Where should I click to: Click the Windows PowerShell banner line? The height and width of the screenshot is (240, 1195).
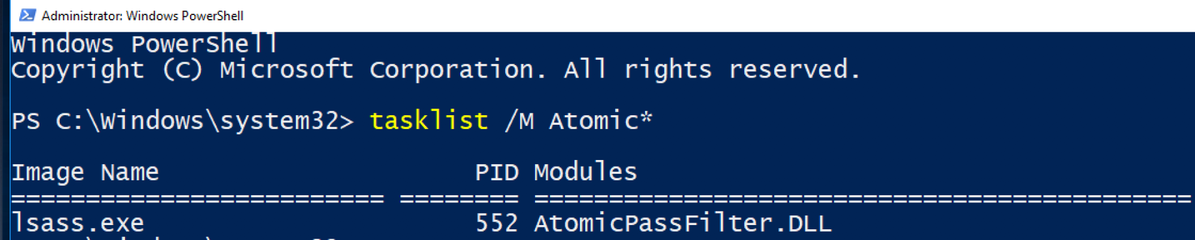click(x=144, y=44)
